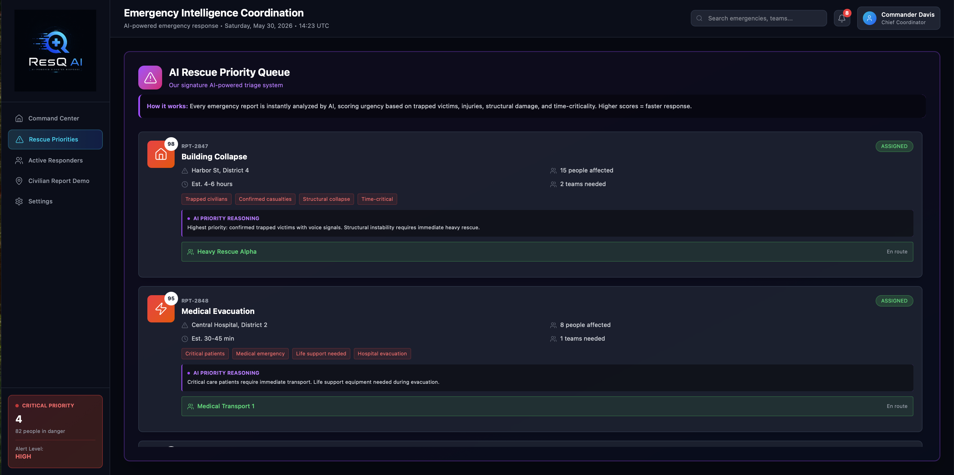Click the Active Responders people icon
Image resolution: width=954 pixels, height=475 pixels.
[x=19, y=161]
